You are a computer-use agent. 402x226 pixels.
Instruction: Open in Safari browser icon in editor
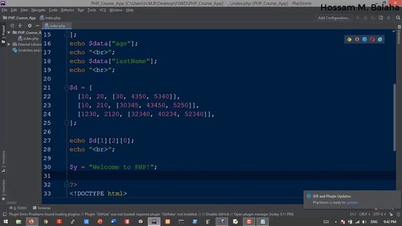pos(364,40)
